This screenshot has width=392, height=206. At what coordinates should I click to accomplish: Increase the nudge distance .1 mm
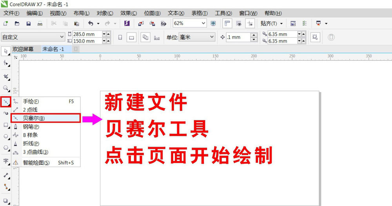pyautogui.click(x=254, y=35)
